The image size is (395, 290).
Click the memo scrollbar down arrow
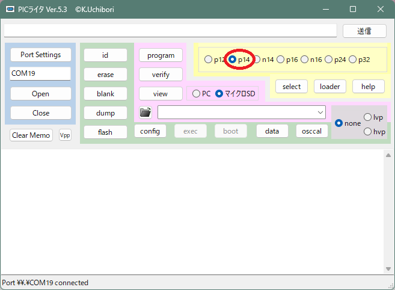coord(388,269)
